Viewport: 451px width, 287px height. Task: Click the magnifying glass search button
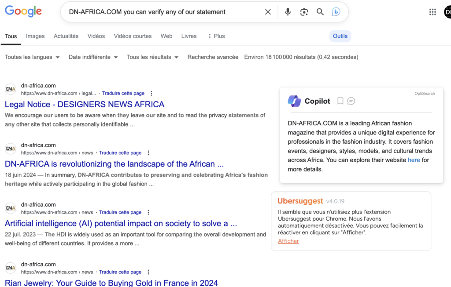(x=320, y=12)
